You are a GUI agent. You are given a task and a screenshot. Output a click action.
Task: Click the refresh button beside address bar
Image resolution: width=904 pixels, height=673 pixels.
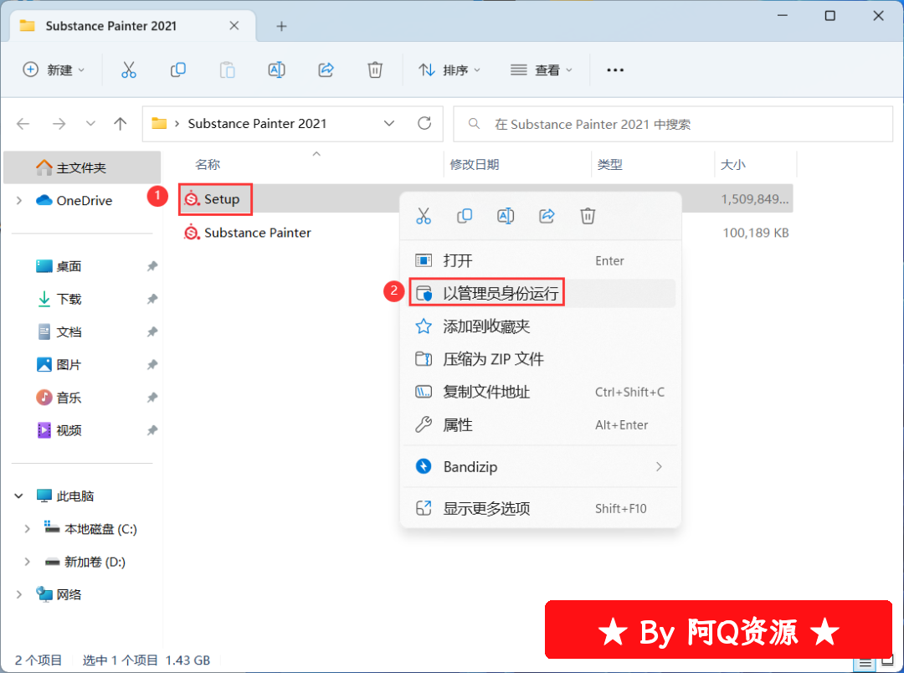pos(424,123)
